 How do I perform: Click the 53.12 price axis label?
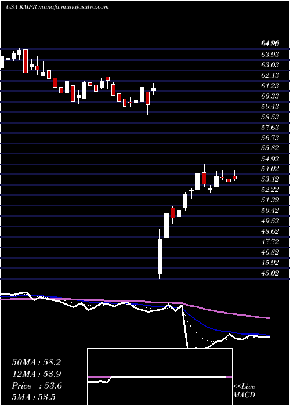(270, 179)
